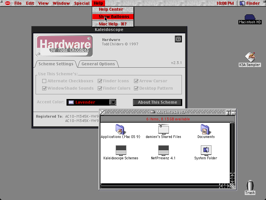Click the Help menu title
266x200 pixels.
coord(98,3)
